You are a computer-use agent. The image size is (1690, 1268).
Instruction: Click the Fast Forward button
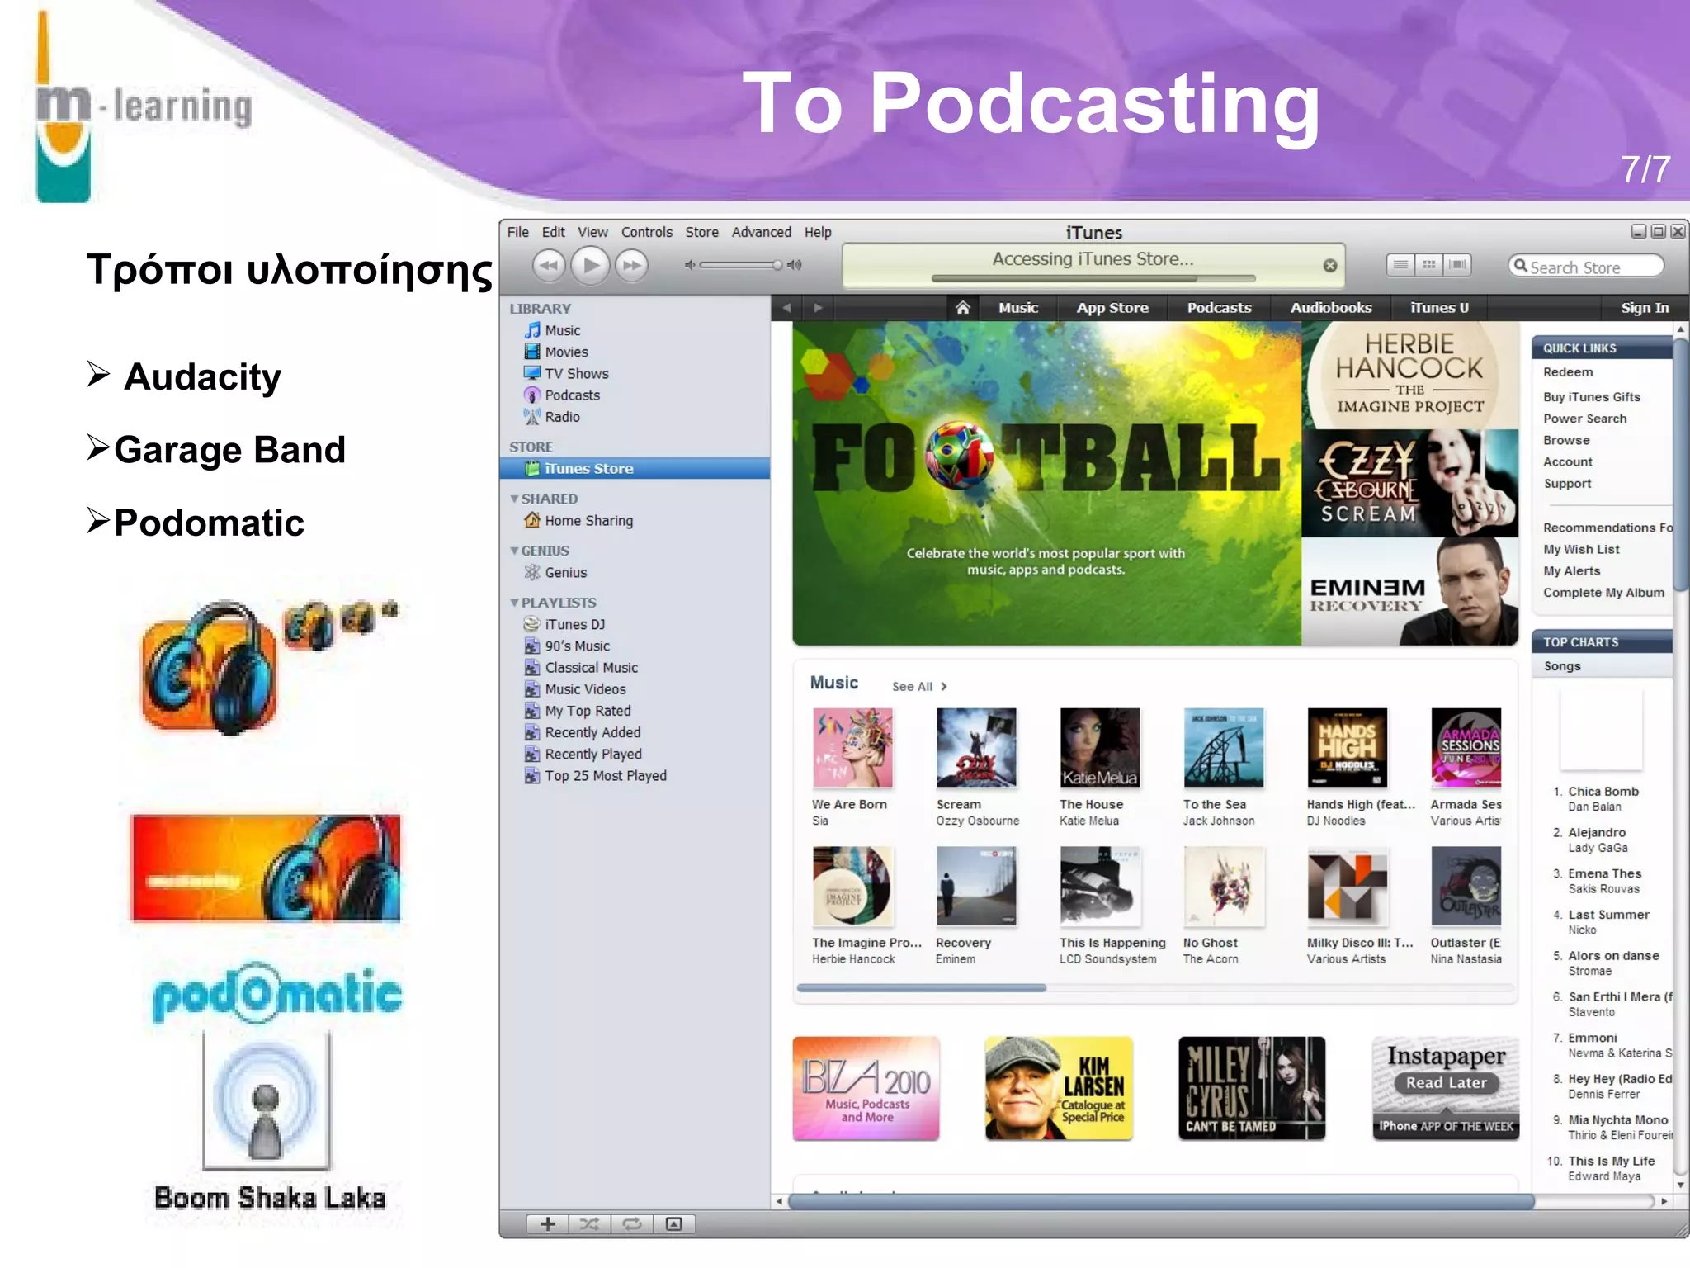point(632,266)
